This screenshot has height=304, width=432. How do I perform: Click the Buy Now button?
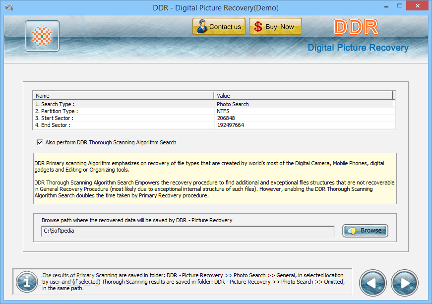(x=275, y=26)
